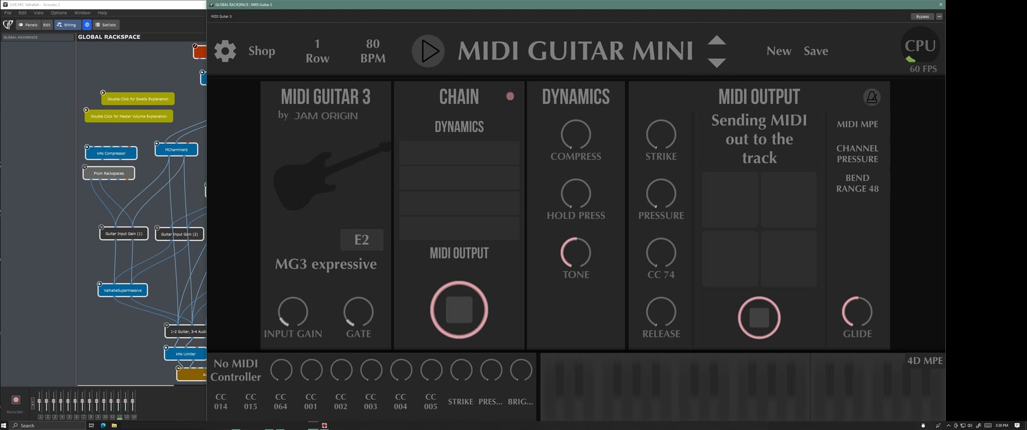Open the Options menu
This screenshot has width=1027, height=430.
[x=59, y=13]
